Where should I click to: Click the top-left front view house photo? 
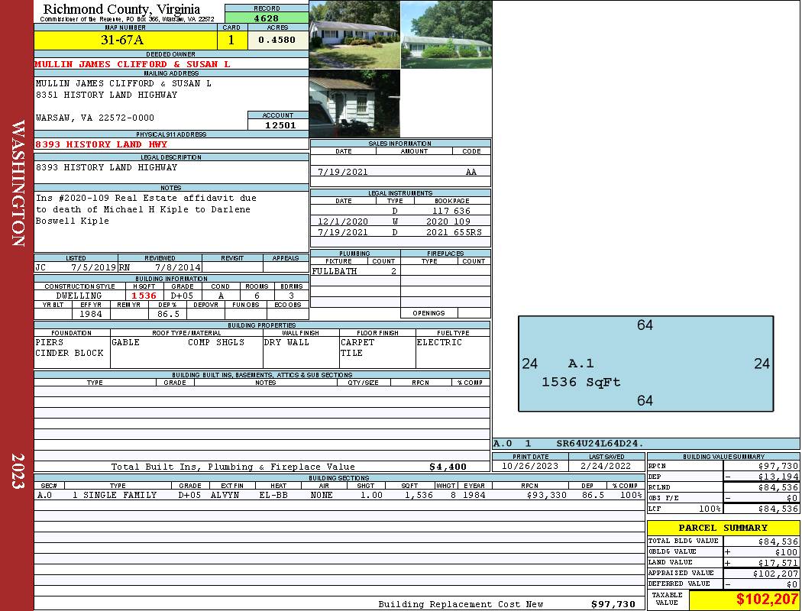pyautogui.click(x=354, y=34)
